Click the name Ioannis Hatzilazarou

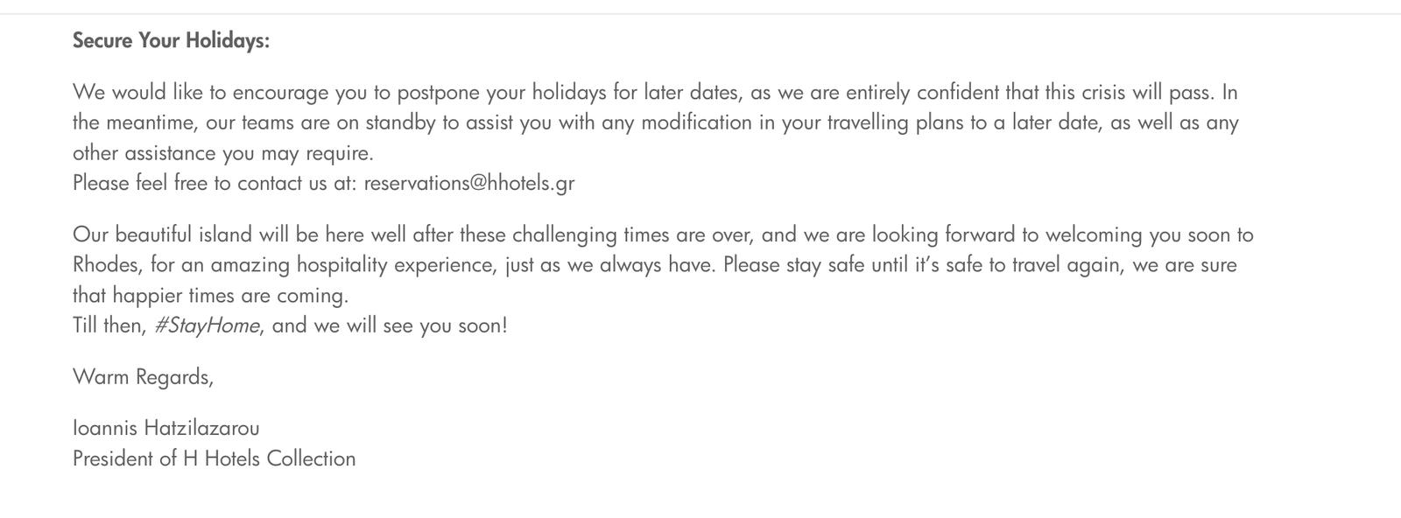[x=166, y=428]
